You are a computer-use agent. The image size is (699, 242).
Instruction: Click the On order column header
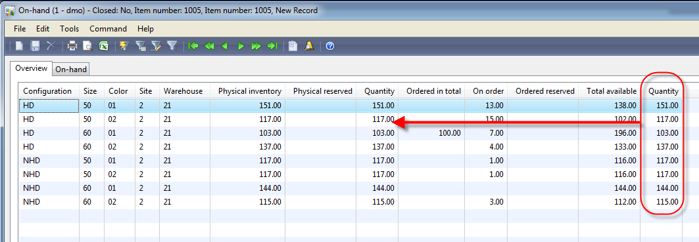[486, 91]
